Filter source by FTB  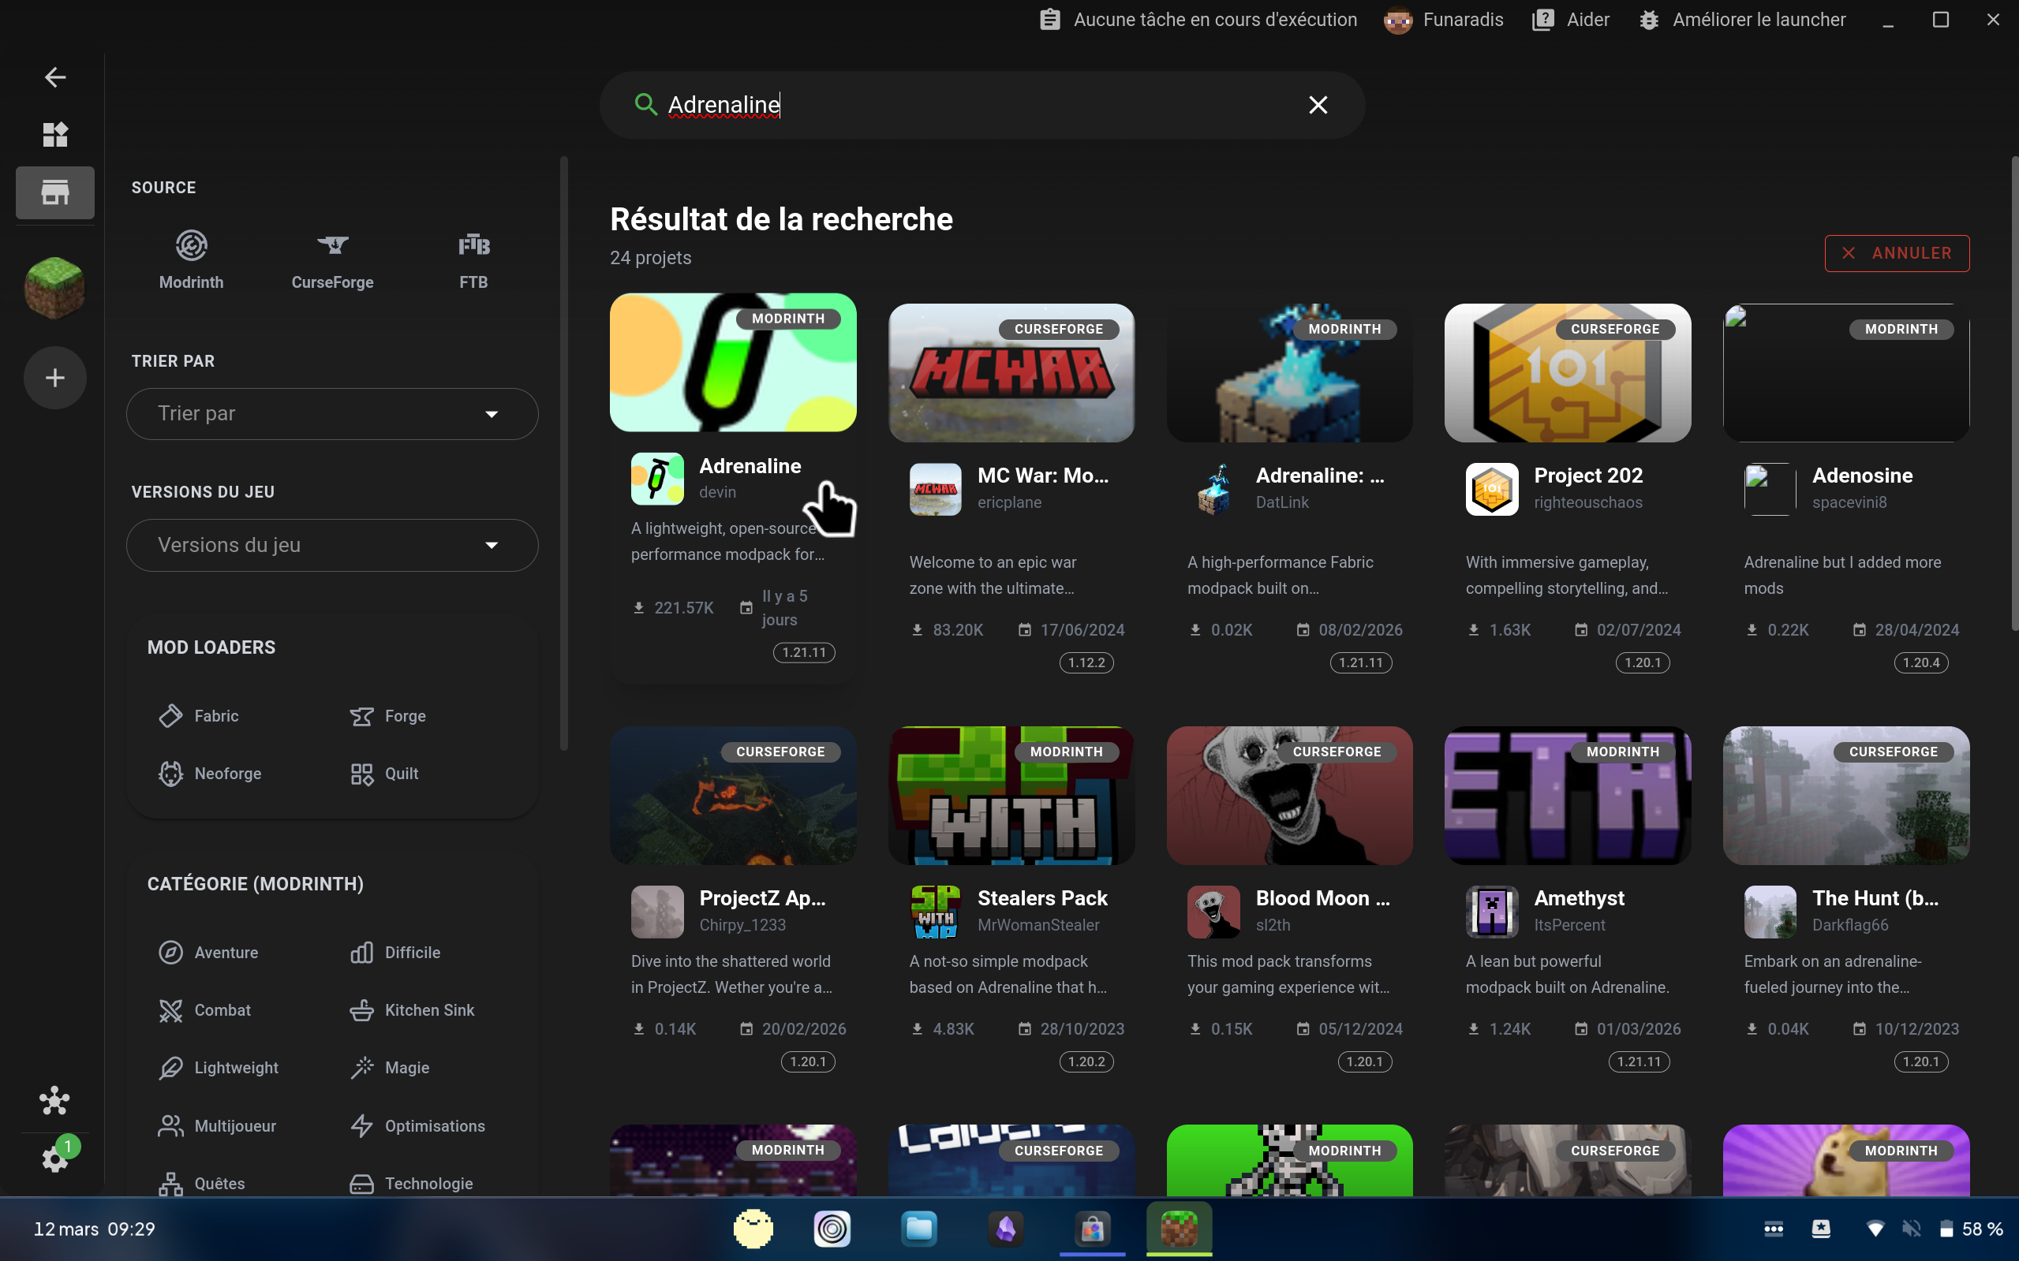pos(474,261)
